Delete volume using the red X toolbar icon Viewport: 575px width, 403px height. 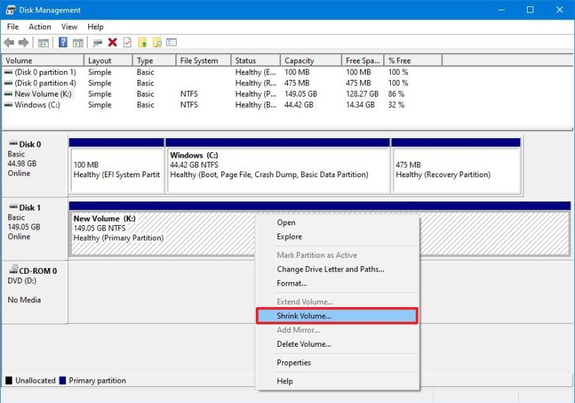(113, 42)
